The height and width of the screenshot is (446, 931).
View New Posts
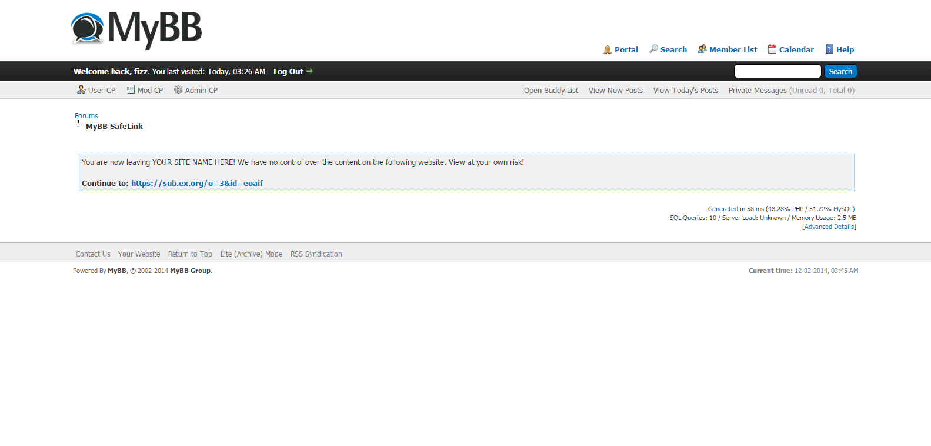pos(615,91)
